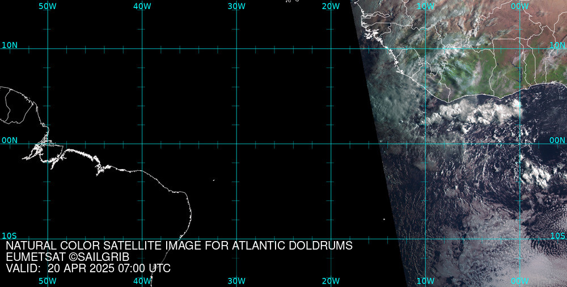Click the 'NATURAL COLOR SATELLITE IMAGE FOR ATLANTIC DOLDRUMS' title
The height and width of the screenshot is (287, 567).
[x=179, y=246]
